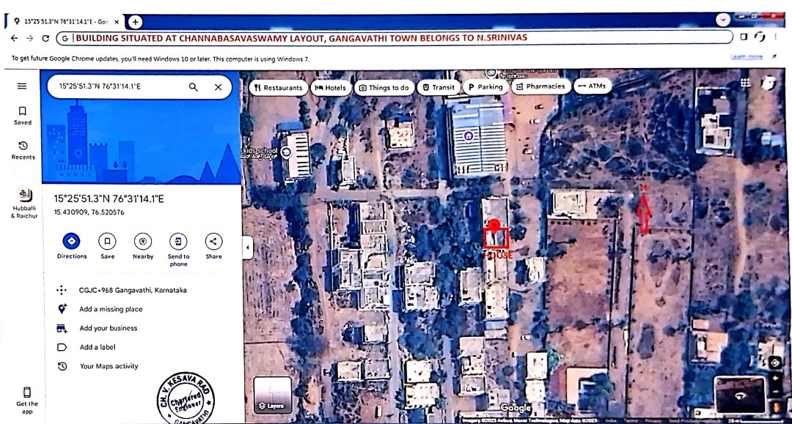Open the Street View thumbnail preview
The width and height of the screenshot is (792, 424).
tap(739, 395)
